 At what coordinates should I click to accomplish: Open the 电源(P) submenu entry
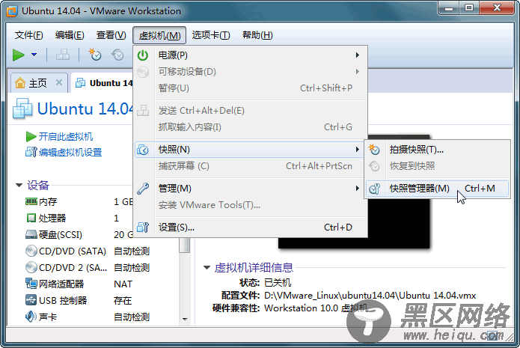click(x=251, y=55)
